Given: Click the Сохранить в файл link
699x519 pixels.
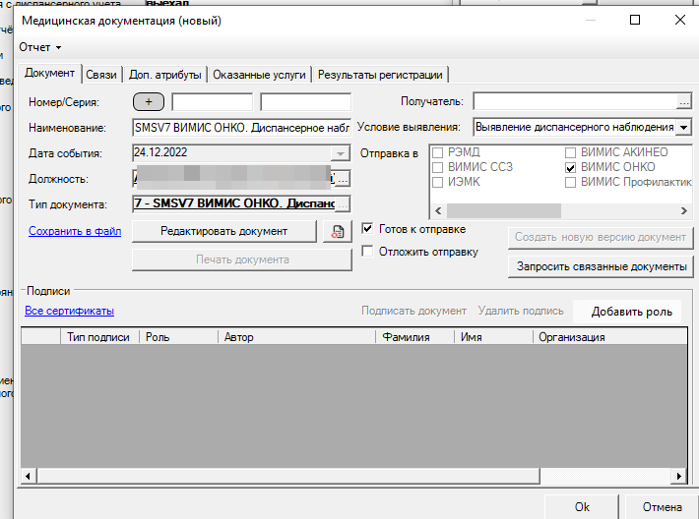Looking at the screenshot, I should coord(75,231).
